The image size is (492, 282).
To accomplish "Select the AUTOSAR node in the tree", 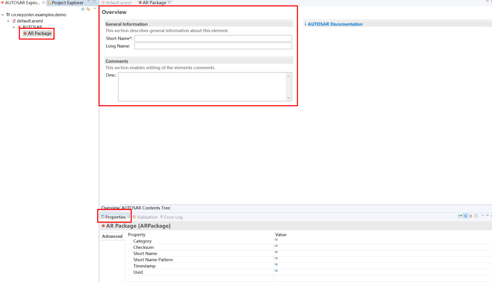I will (32, 27).
